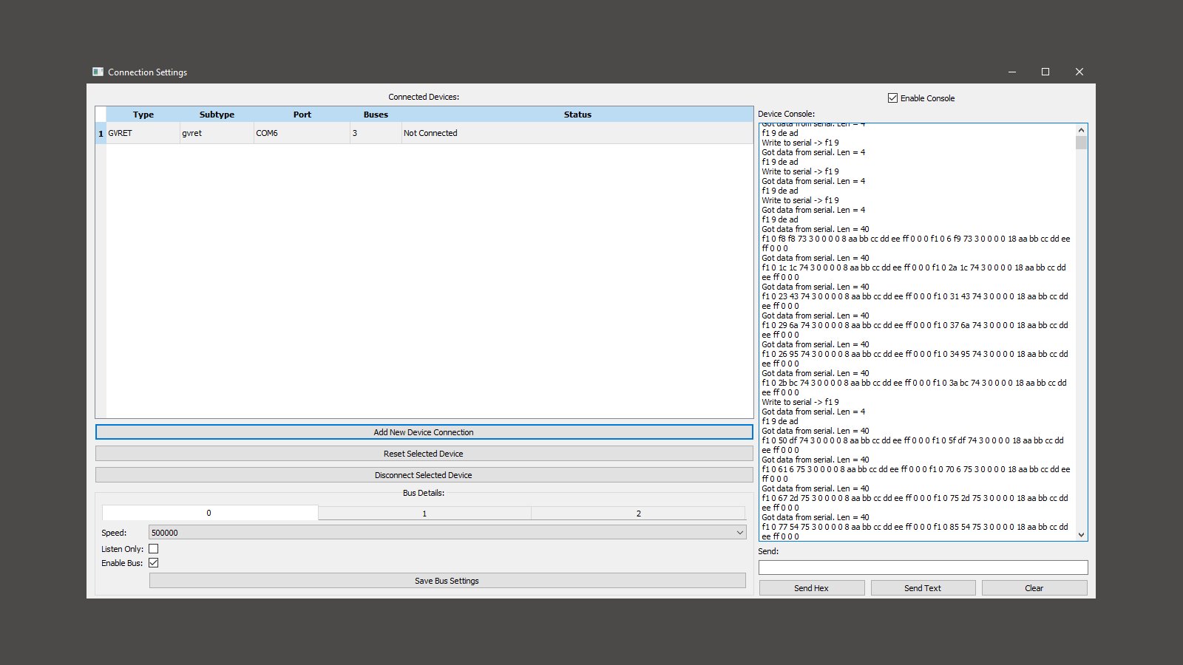
Task: Close the Connection Settings window
Action: pos(1079,72)
